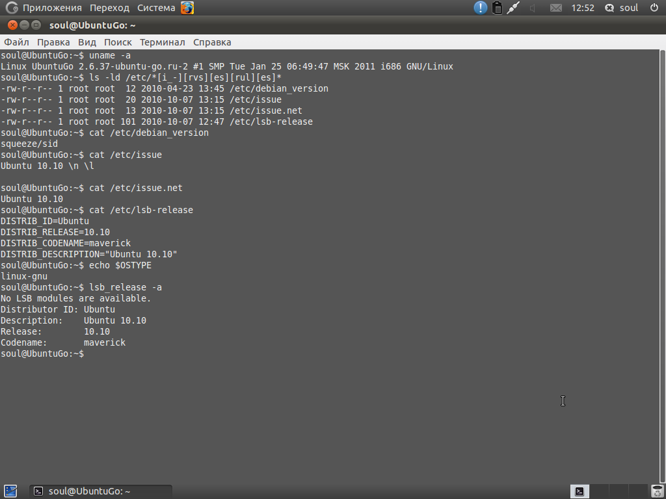The image size is (666, 499).
Task: Click the linux-gnu output line
Action: pyautogui.click(x=24, y=276)
